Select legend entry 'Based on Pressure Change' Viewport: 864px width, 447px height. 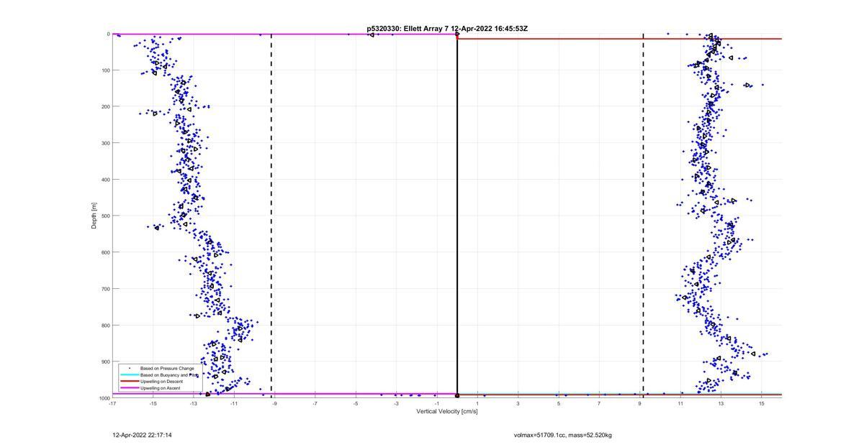click(x=167, y=368)
